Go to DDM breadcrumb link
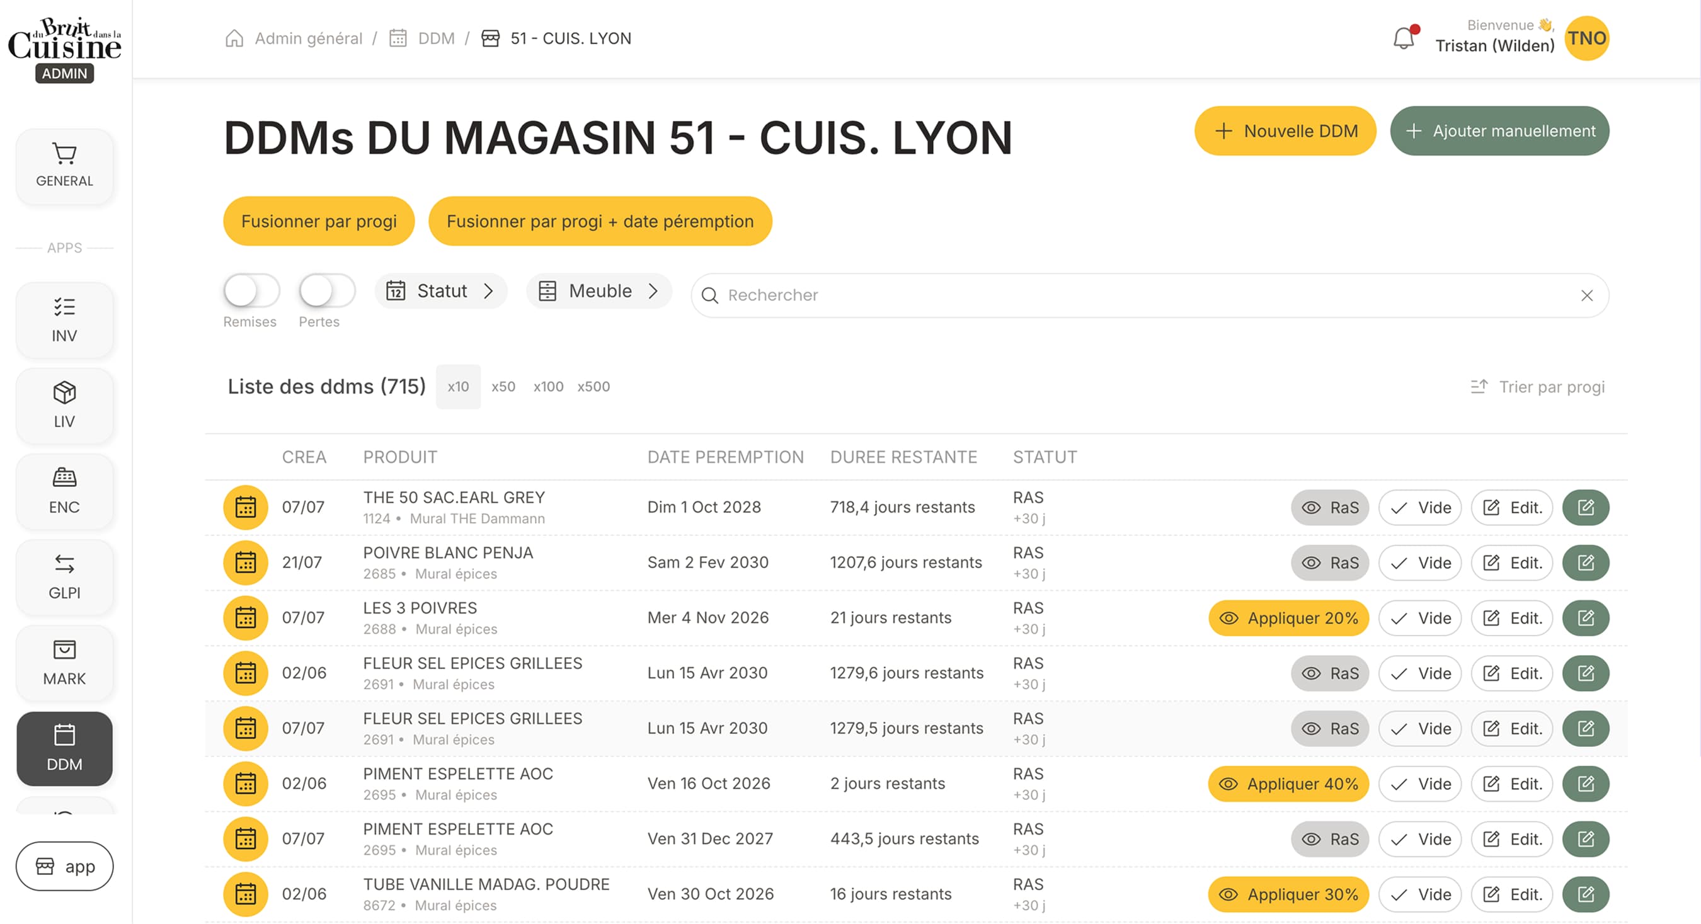This screenshot has width=1701, height=924. (437, 38)
